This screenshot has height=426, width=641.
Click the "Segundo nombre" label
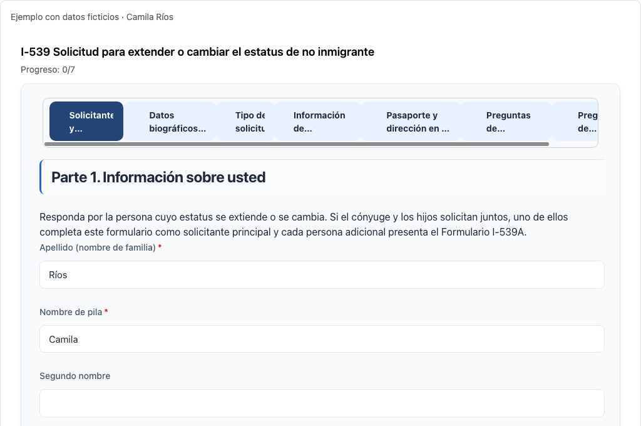point(75,376)
